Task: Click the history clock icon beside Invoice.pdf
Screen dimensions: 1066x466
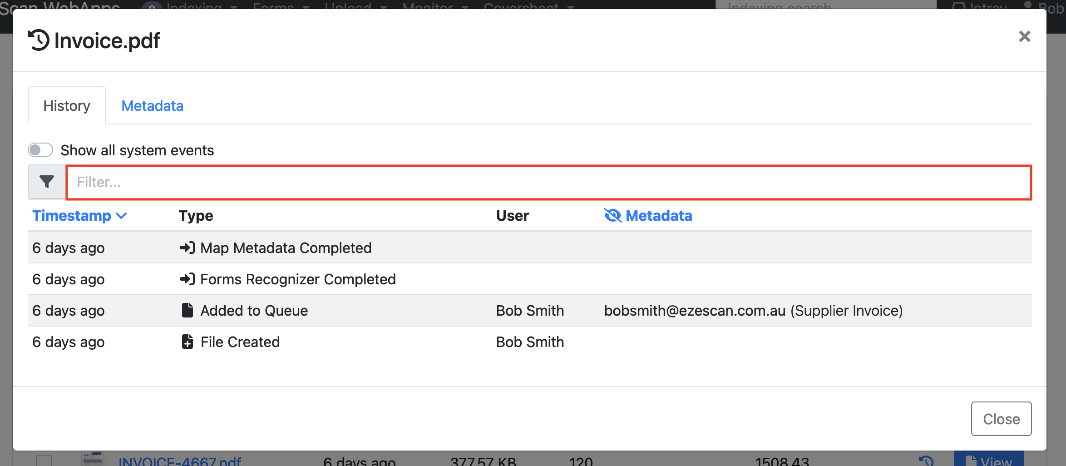Action: (39, 40)
